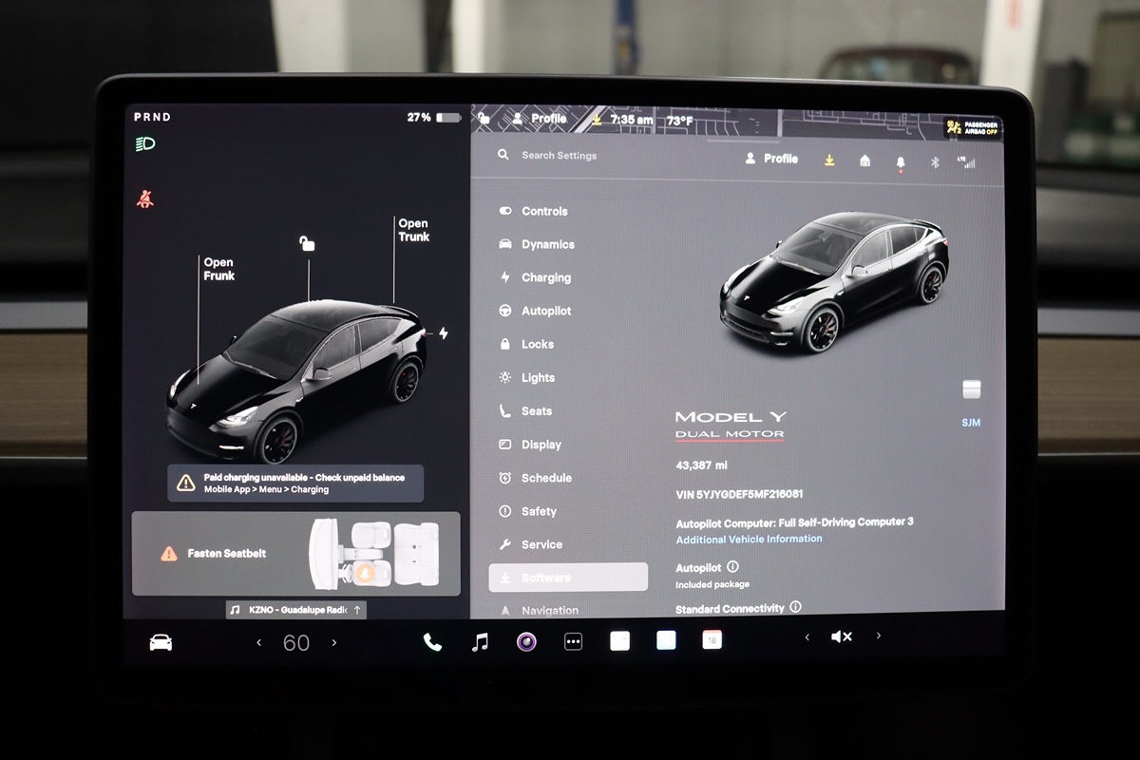The height and width of the screenshot is (760, 1140).
Task: Tap the 7:35 am clock
Action: tap(631, 120)
